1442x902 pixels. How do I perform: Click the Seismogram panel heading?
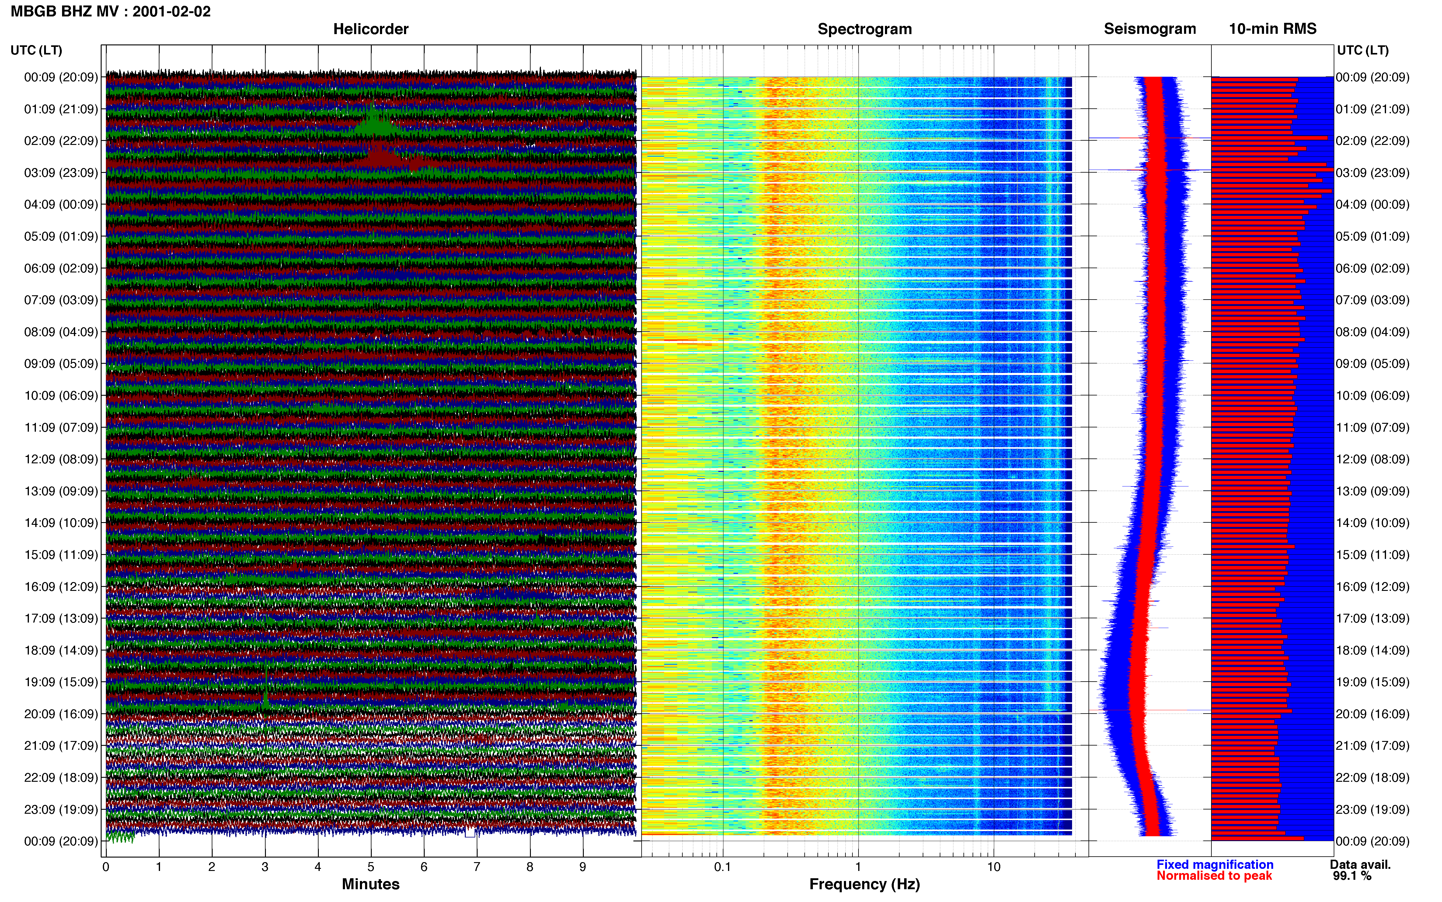click(1150, 29)
